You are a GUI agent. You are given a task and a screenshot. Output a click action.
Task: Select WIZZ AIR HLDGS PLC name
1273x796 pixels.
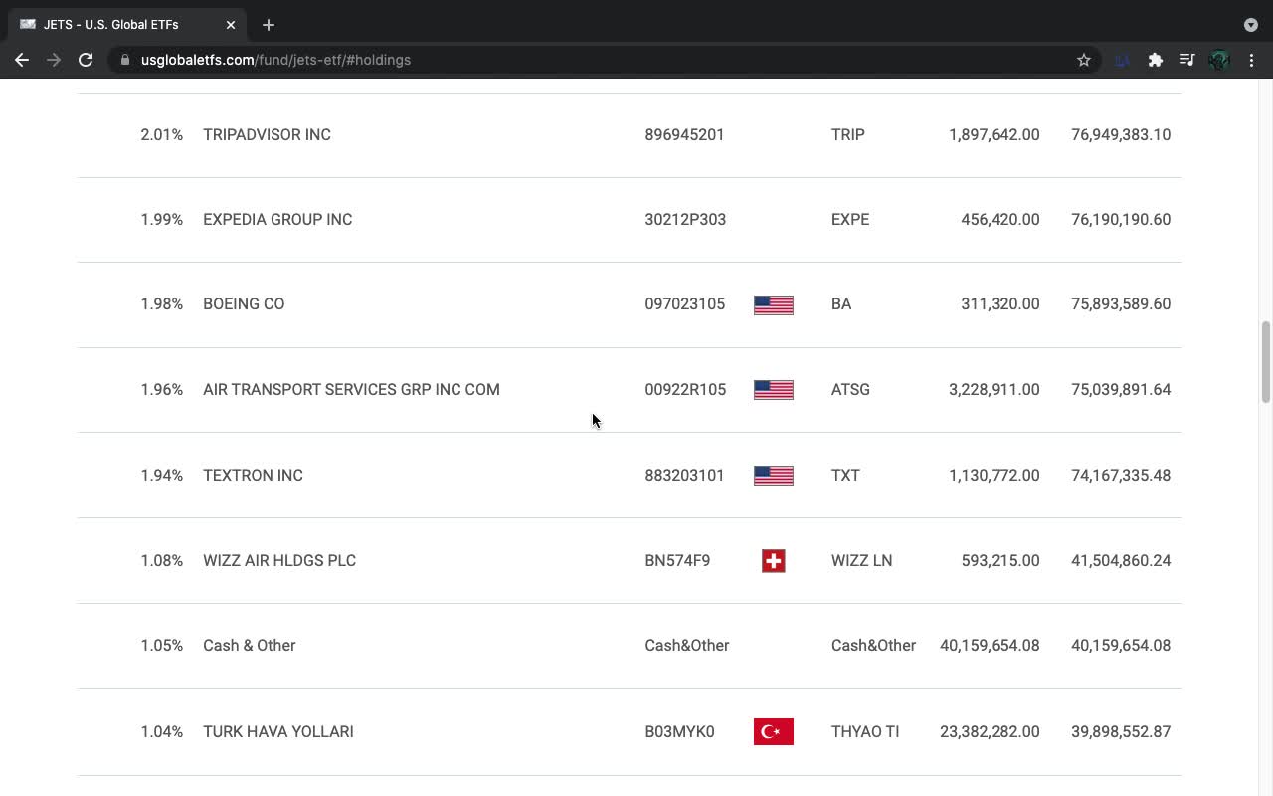[x=279, y=560]
